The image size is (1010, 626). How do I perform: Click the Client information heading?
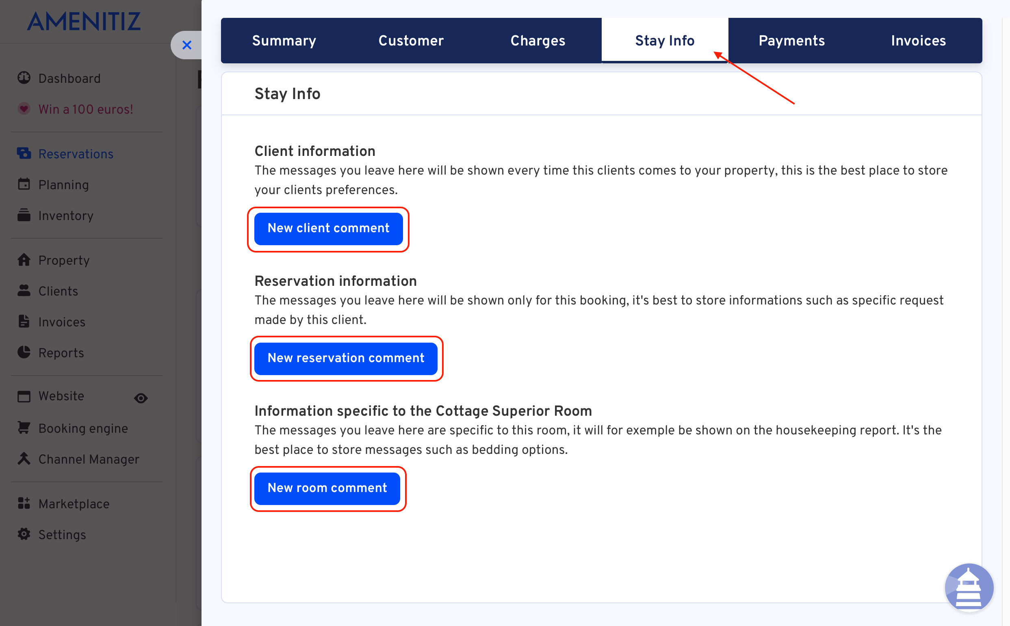pos(315,151)
